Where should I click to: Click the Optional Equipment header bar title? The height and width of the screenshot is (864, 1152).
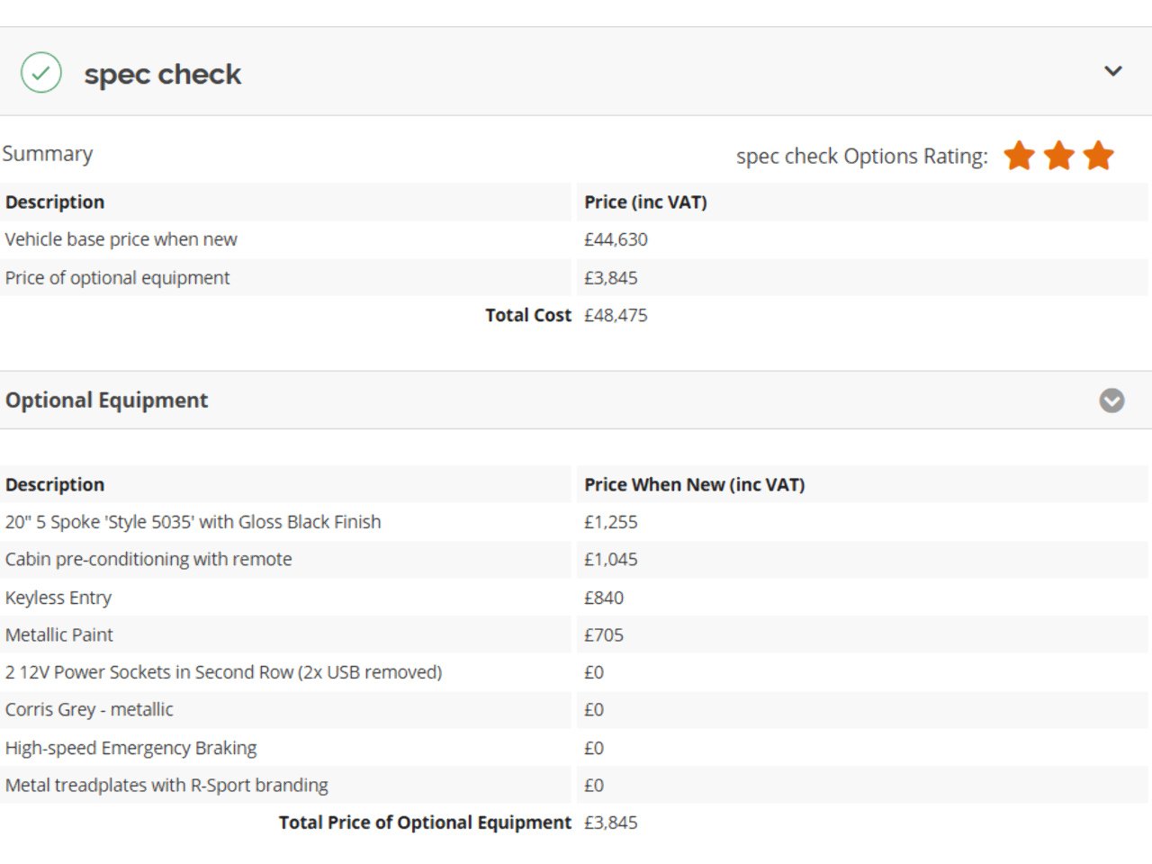tap(106, 400)
